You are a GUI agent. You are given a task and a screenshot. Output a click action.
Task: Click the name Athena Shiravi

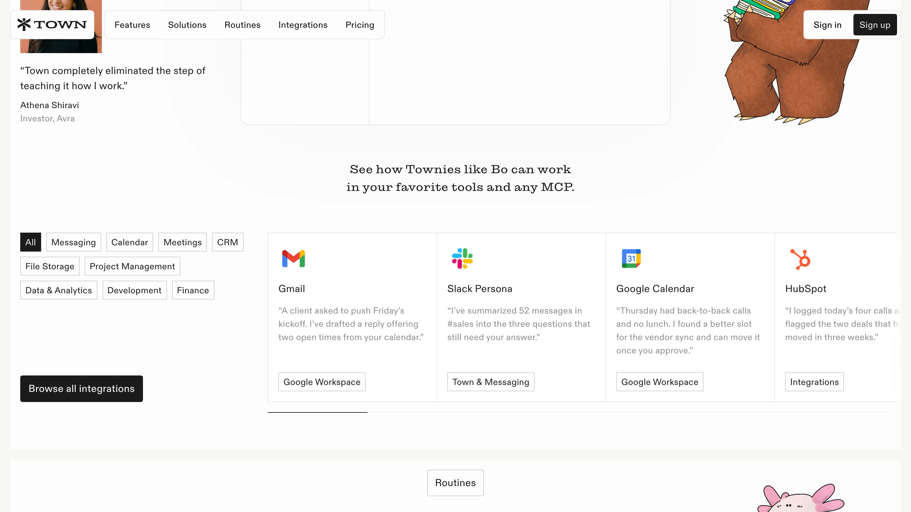[x=50, y=105]
